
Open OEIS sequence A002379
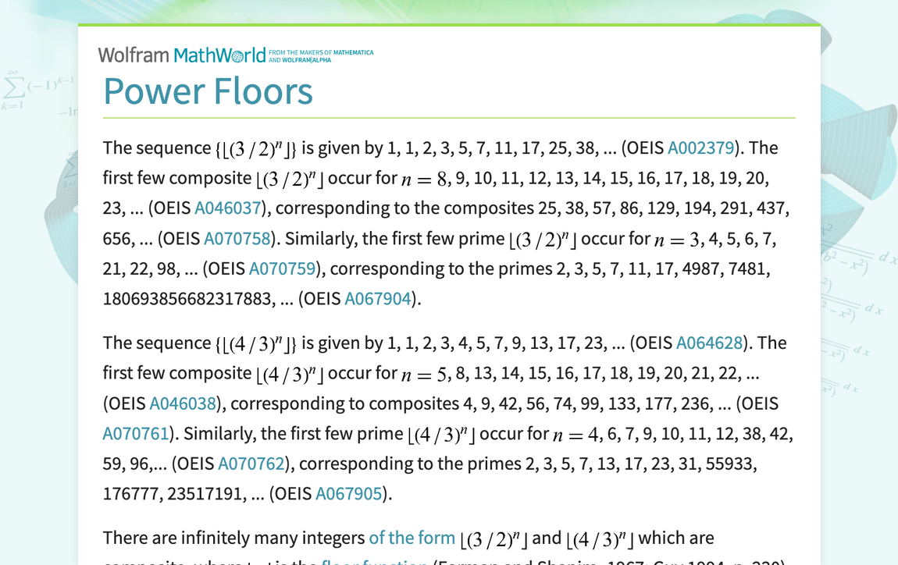(x=701, y=147)
